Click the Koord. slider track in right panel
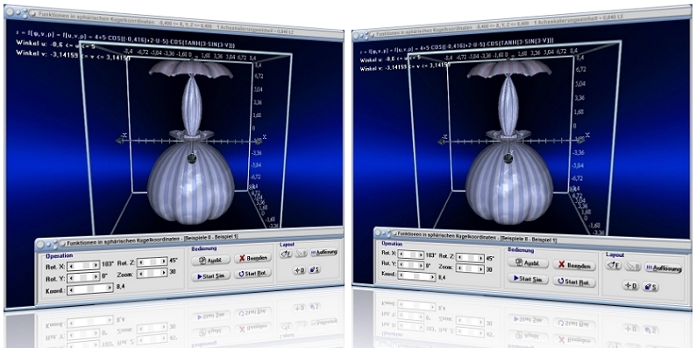 coord(416,276)
